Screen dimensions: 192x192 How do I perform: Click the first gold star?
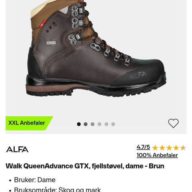pos(155,148)
